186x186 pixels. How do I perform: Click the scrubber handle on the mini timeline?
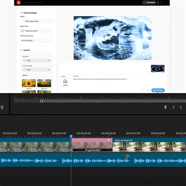pos(41,101)
